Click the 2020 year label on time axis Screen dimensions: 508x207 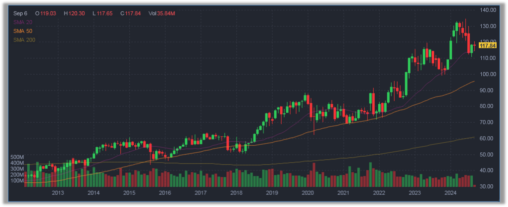(307, 194)
